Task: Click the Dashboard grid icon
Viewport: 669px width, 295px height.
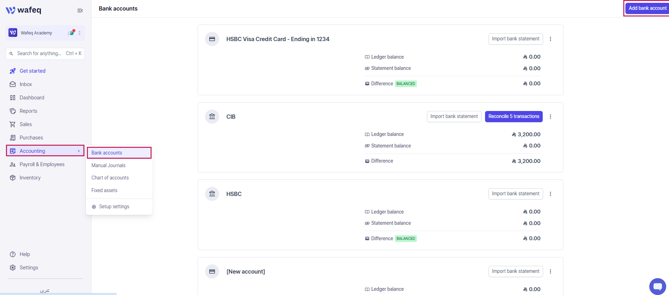Action: (13, 98)
